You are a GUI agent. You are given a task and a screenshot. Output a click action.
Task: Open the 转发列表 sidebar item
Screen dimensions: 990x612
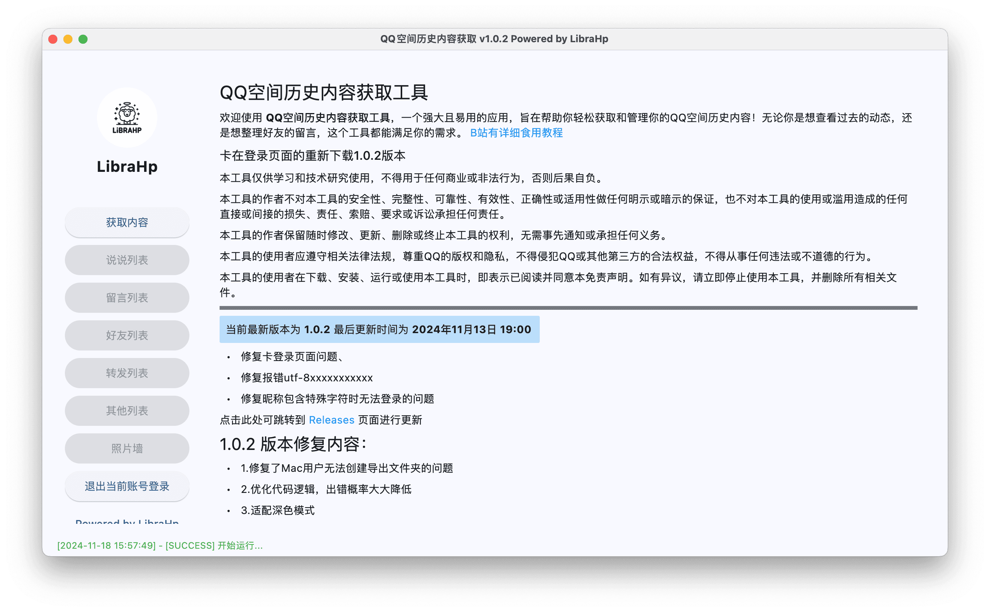127,373
